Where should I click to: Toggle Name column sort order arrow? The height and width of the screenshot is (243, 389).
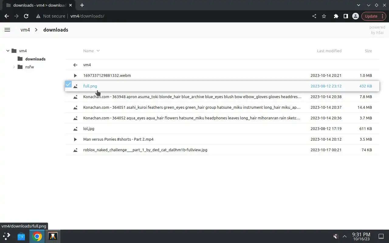(98, 51)
